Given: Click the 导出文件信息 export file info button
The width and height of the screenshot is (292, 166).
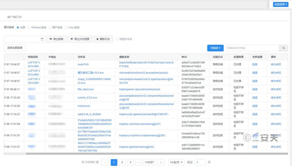Looking at the screenshot, I should 80,39.
